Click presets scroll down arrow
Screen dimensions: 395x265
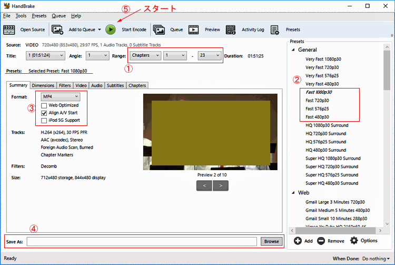click(387, 224)
